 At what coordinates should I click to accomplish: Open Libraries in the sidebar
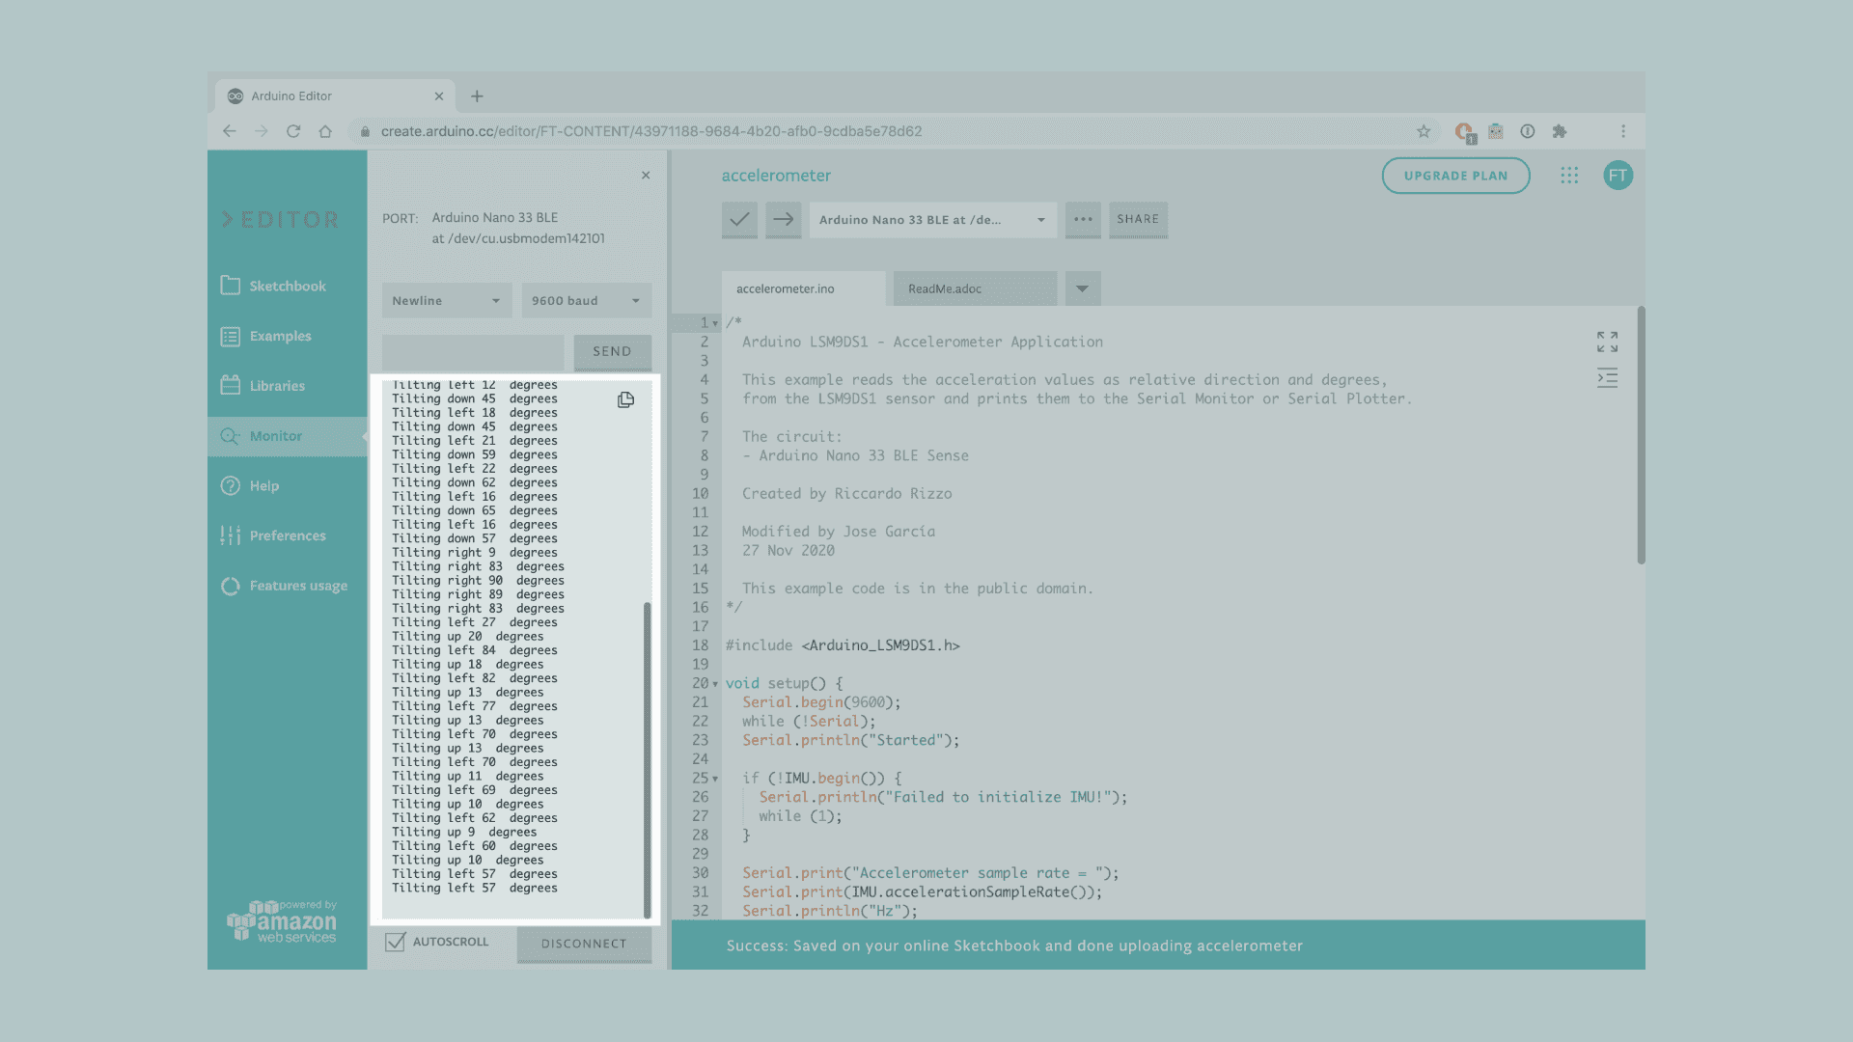coord(277,386)
